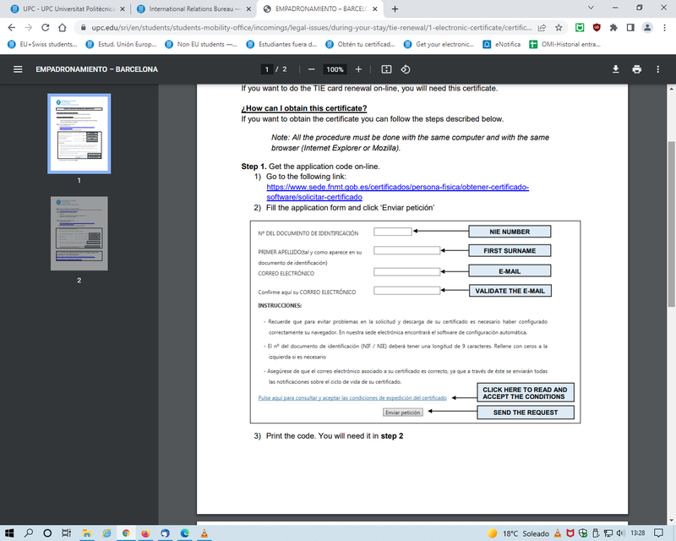Image resolution: width=676 pixels, height=541 pixels.
Task: Click the uBlock shield extension icon
Action: click(597, 28)
